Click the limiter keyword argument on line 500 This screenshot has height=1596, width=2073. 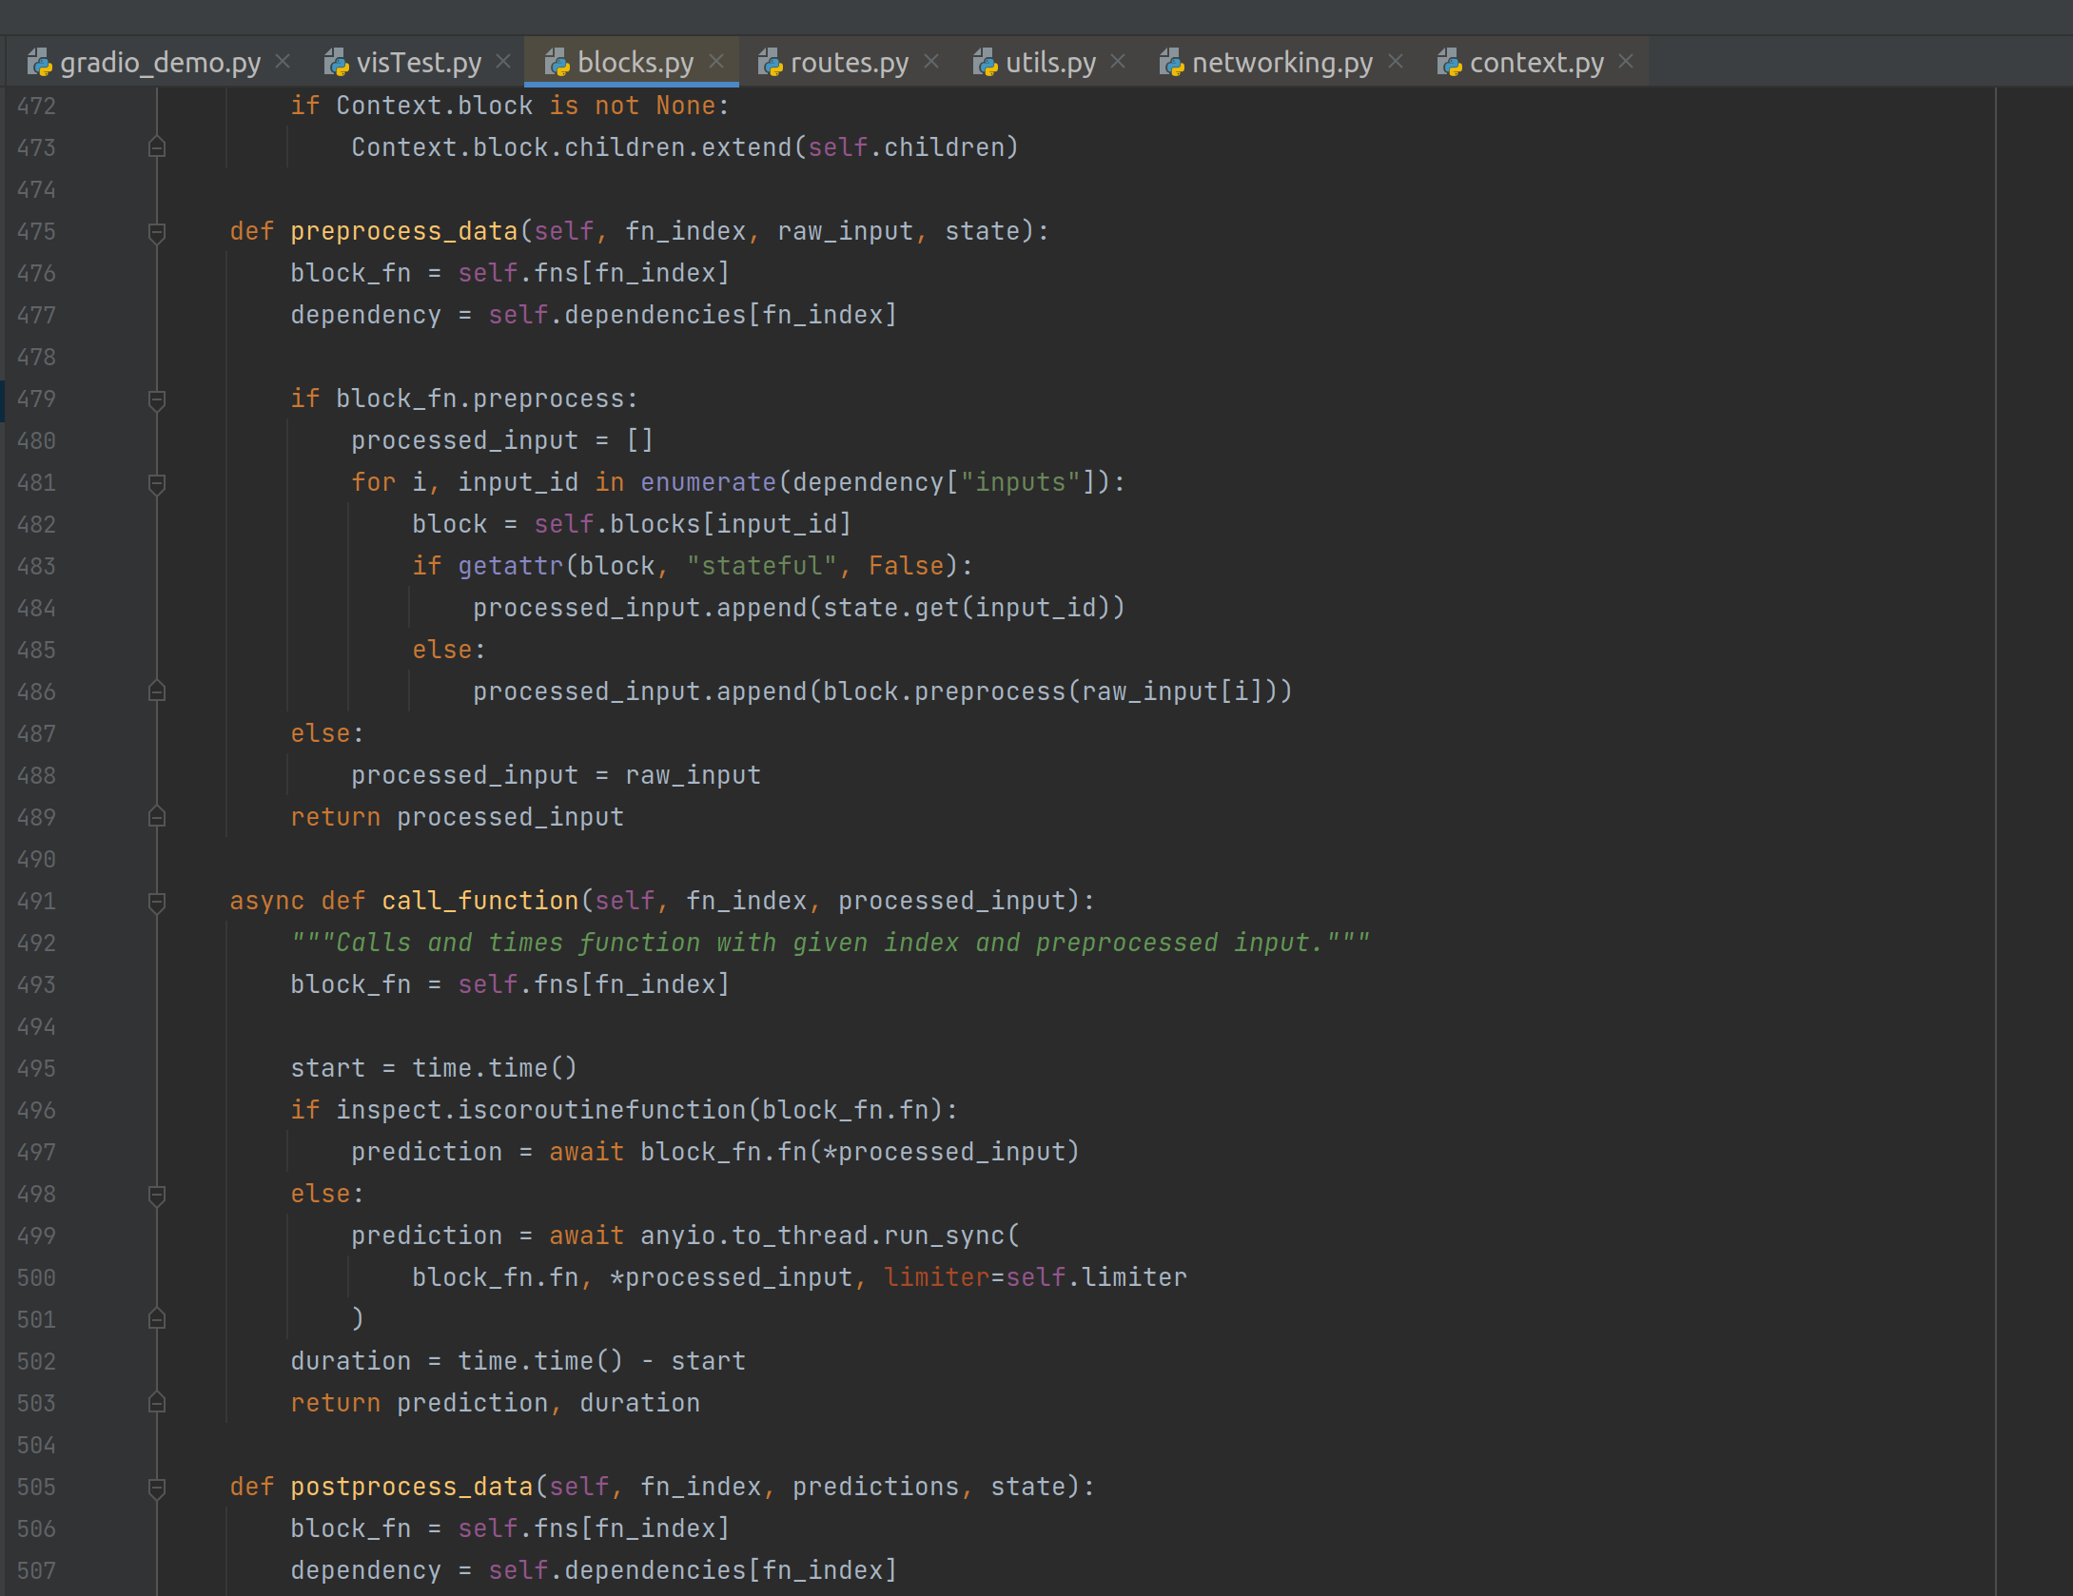[937, 1278]
